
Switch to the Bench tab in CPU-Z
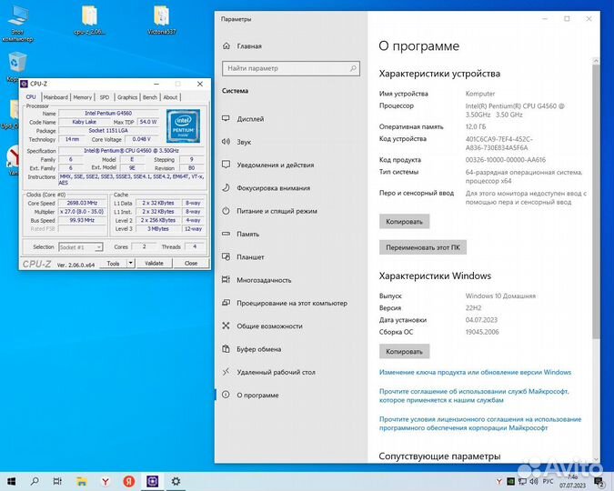click(149, 97)
